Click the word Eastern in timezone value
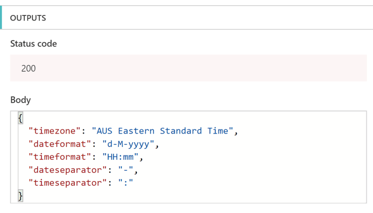The image size is (373, 213). point(137,131)
